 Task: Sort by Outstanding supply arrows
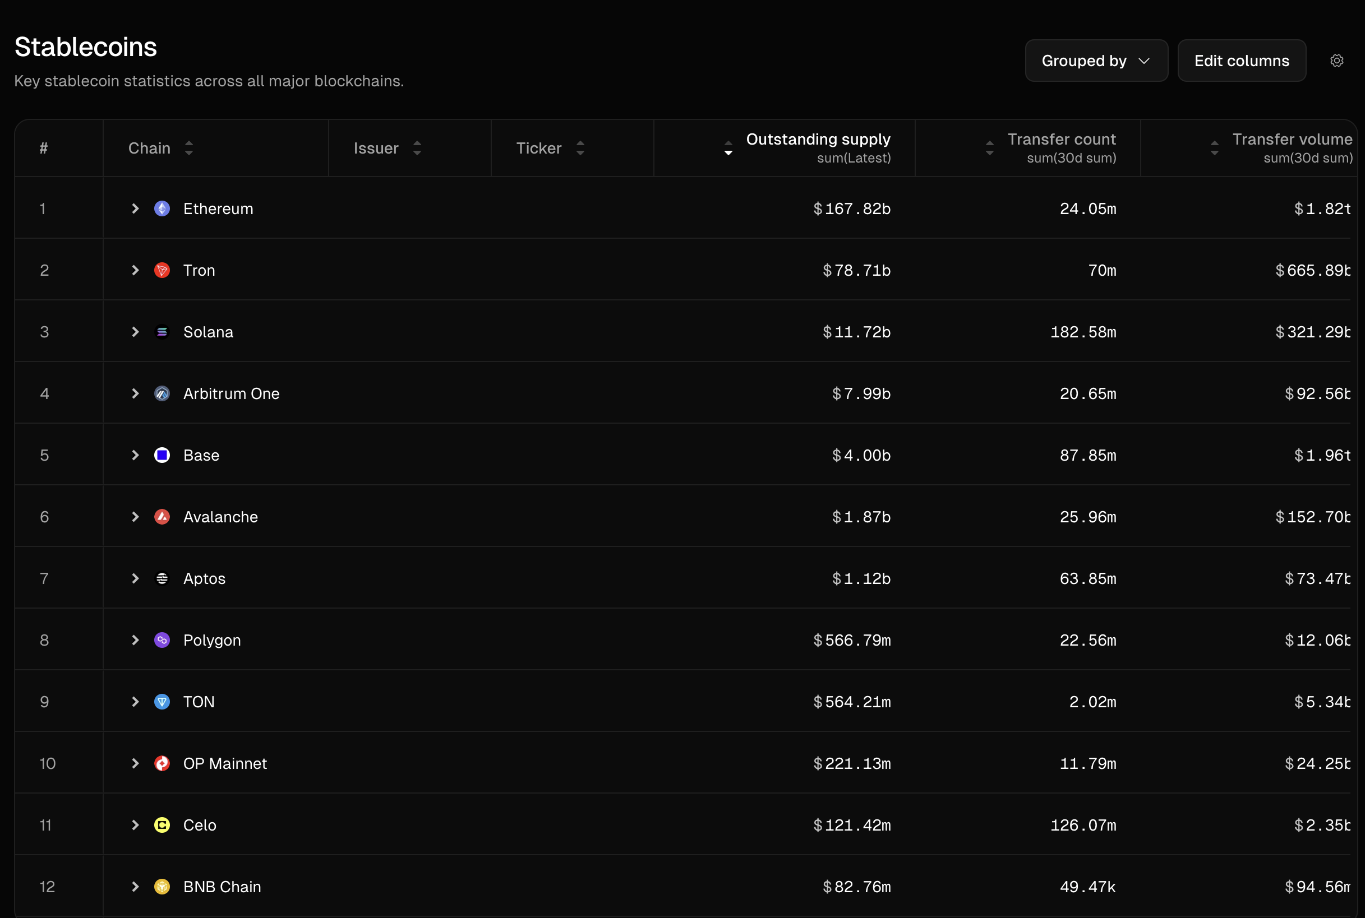tap(728, 148)
